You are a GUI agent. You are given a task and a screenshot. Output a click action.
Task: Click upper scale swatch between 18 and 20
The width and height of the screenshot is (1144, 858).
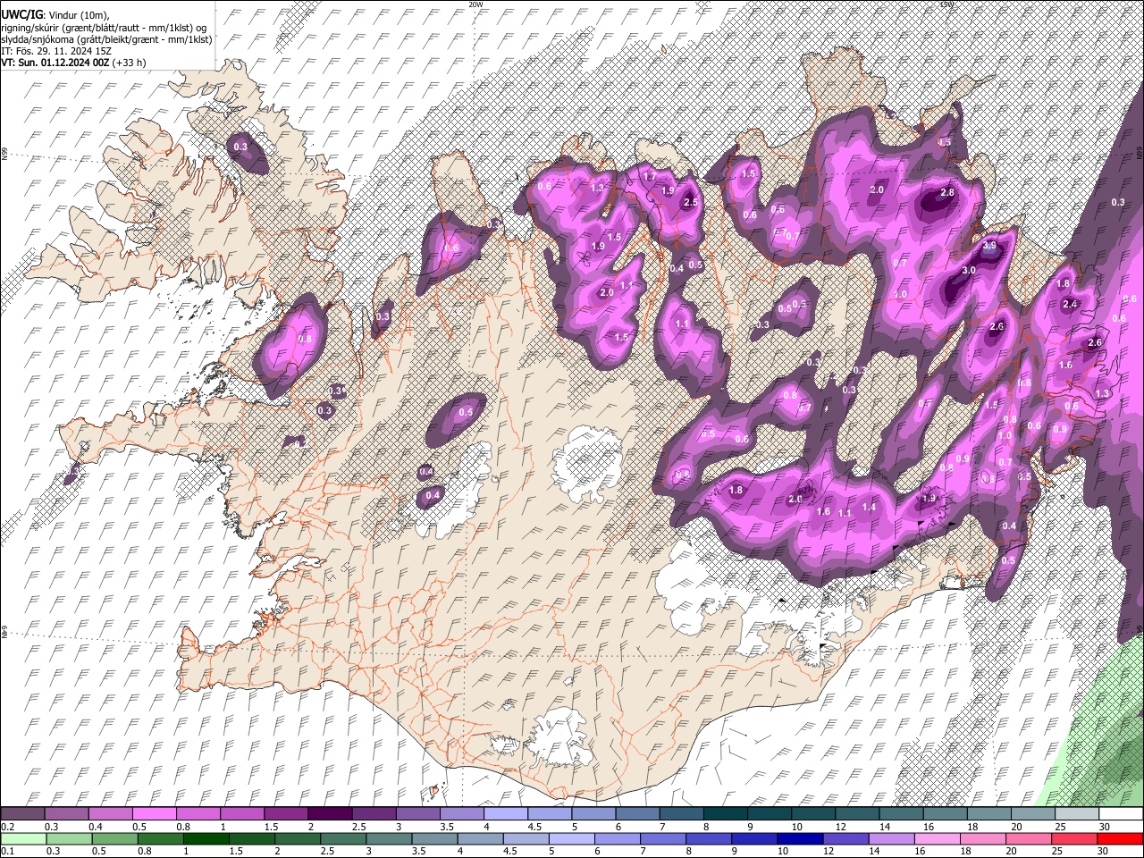tap(988, 814)
